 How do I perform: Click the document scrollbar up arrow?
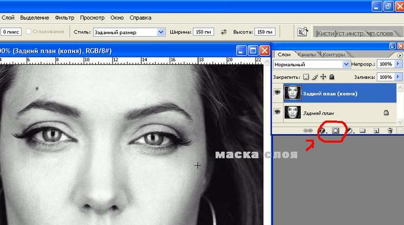(267, 62)
